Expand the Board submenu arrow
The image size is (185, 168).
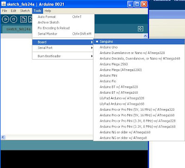click(92, 42)
